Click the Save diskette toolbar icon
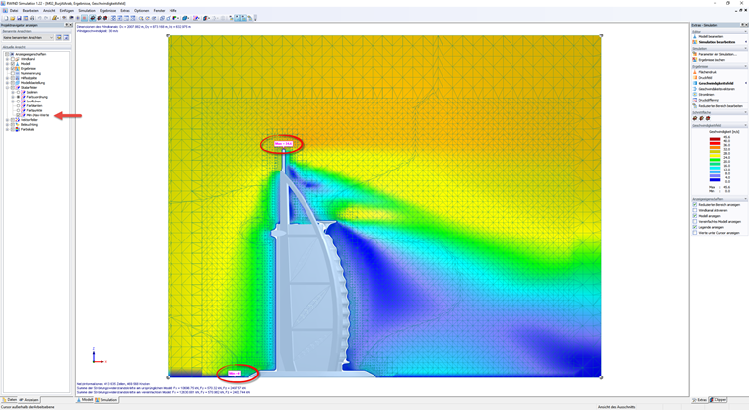749x410 pixels. coord(19,18)
